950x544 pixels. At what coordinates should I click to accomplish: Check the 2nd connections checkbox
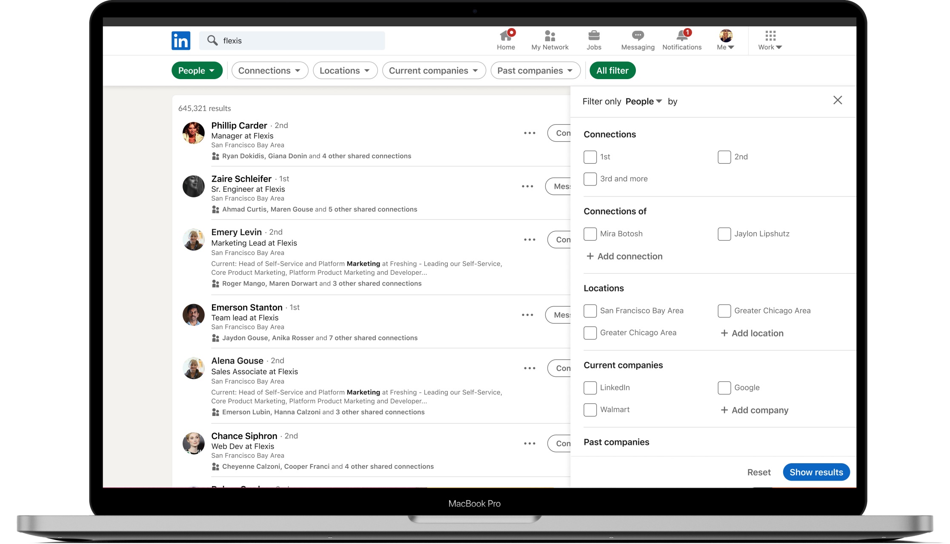click(x=724, y=157)
